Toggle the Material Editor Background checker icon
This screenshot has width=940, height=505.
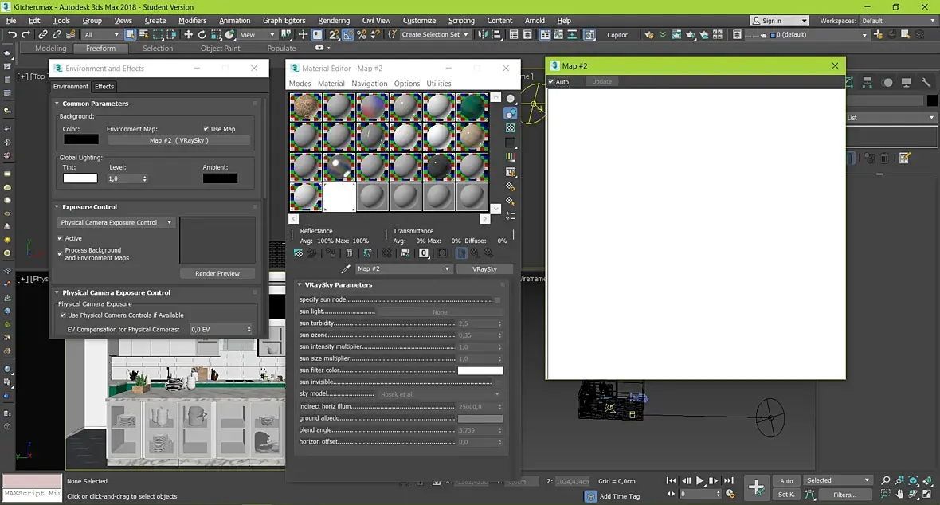point(511,128)
